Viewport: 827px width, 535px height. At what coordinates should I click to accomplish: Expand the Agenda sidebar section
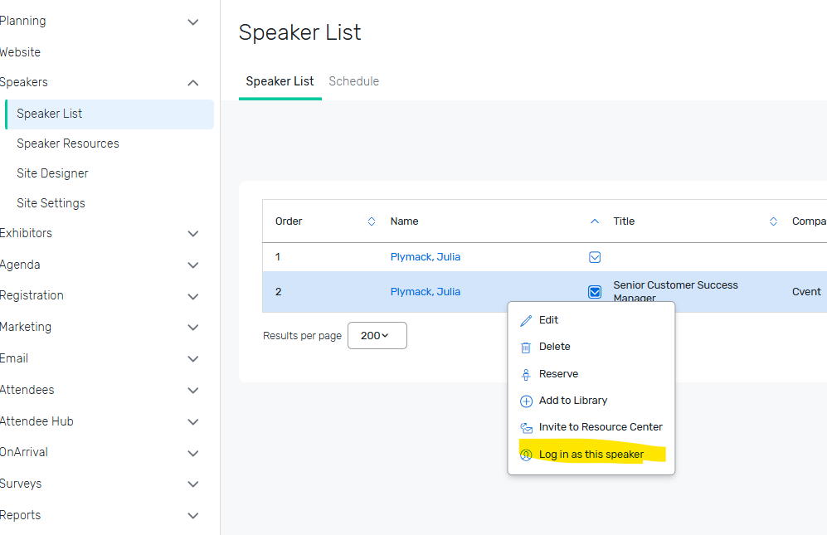(x=193, y=265)
